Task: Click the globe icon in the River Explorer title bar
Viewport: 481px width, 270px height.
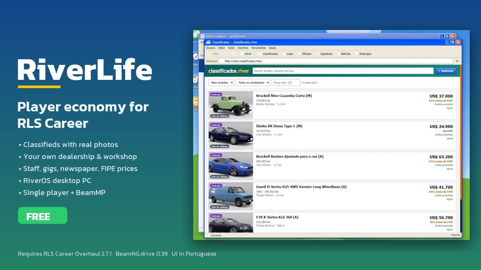Action: click(203, 36)
